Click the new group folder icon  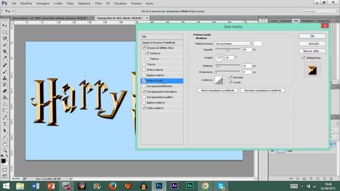click(x=318, y=179)
